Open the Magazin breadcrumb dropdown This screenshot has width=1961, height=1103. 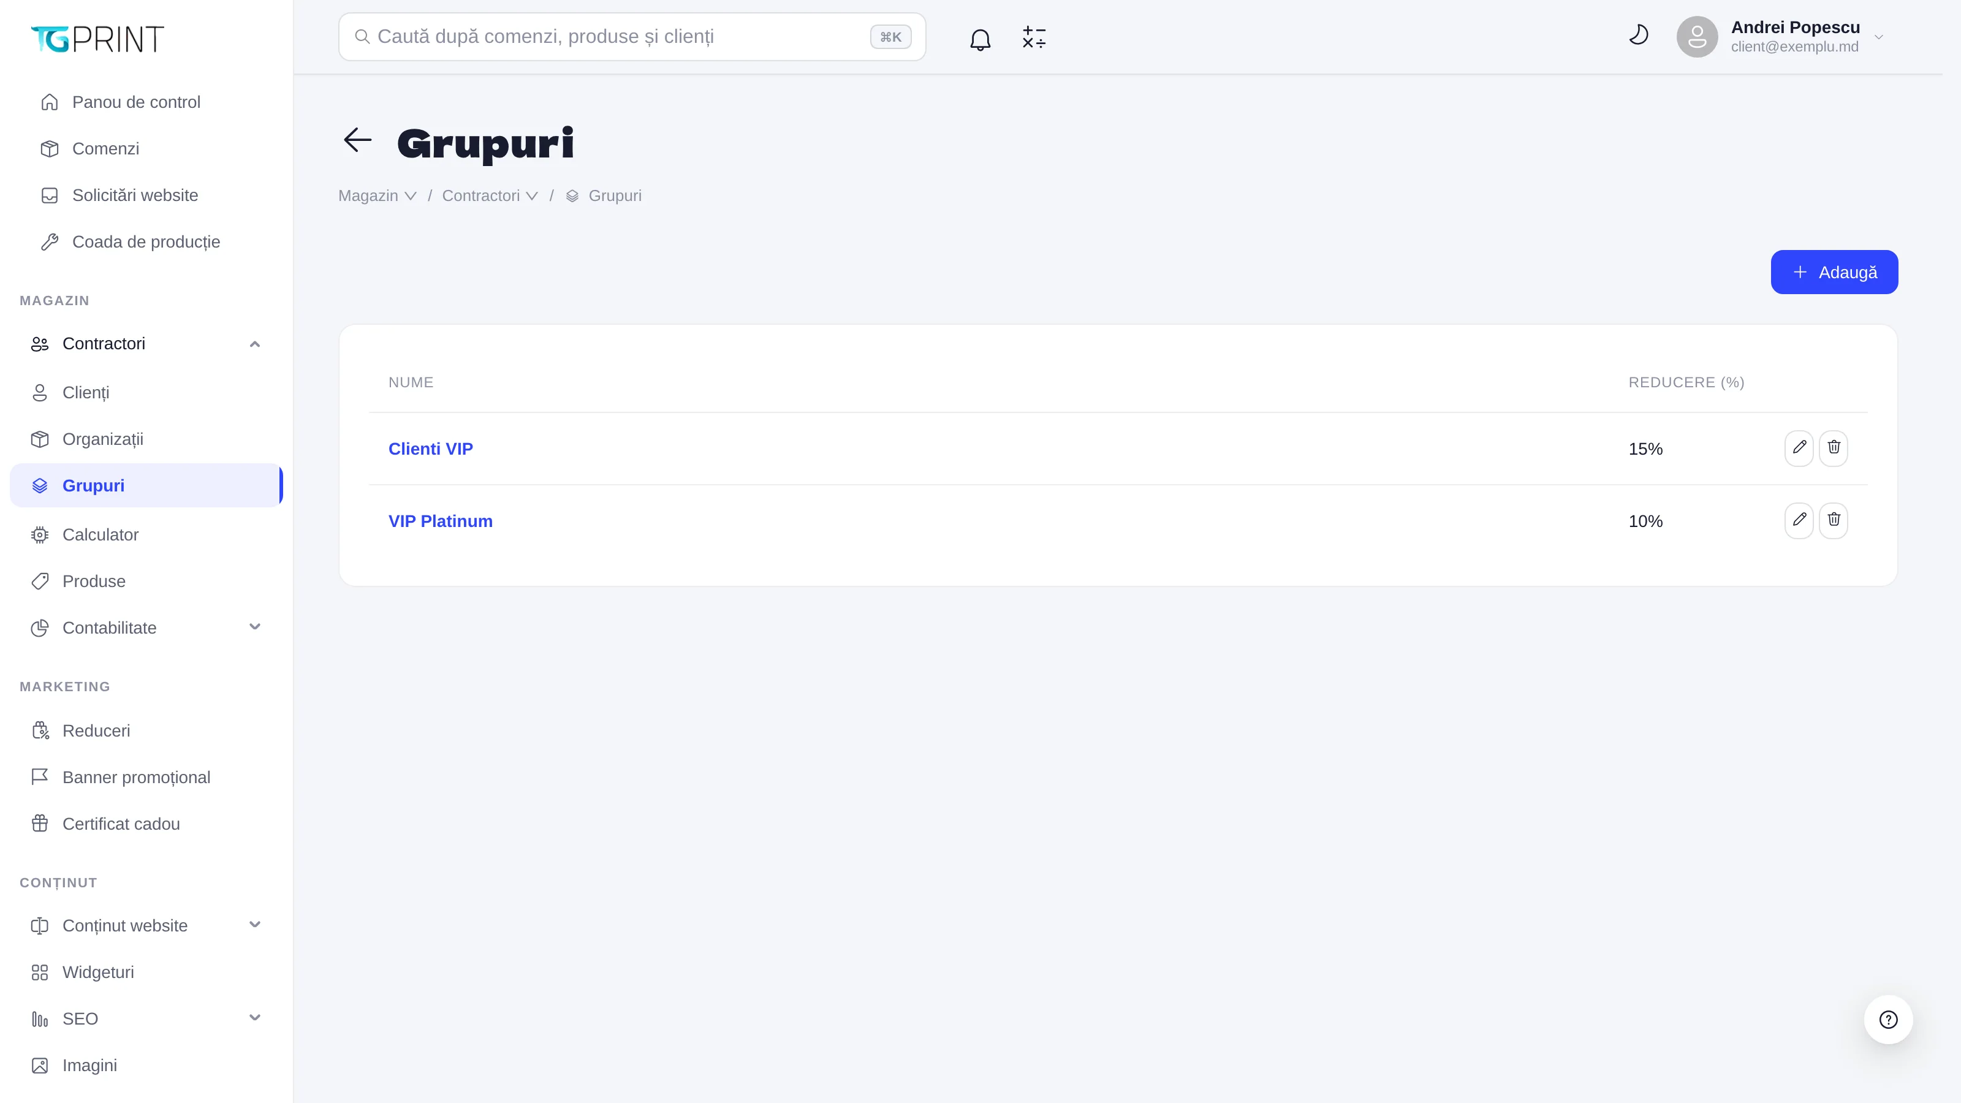click(377, 195)
